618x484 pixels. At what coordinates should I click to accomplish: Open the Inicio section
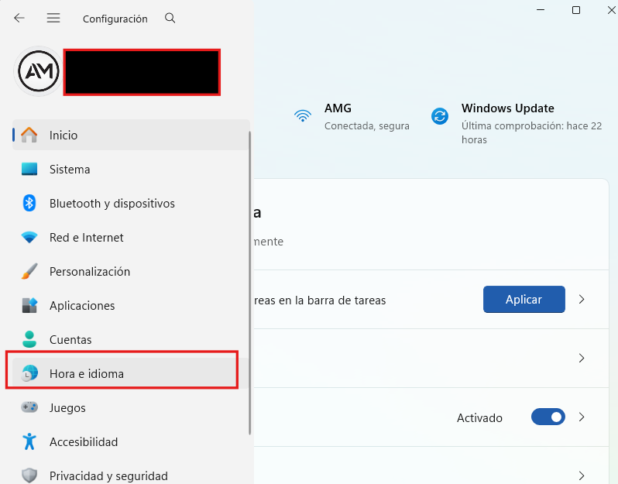click(x=131, y=135)
